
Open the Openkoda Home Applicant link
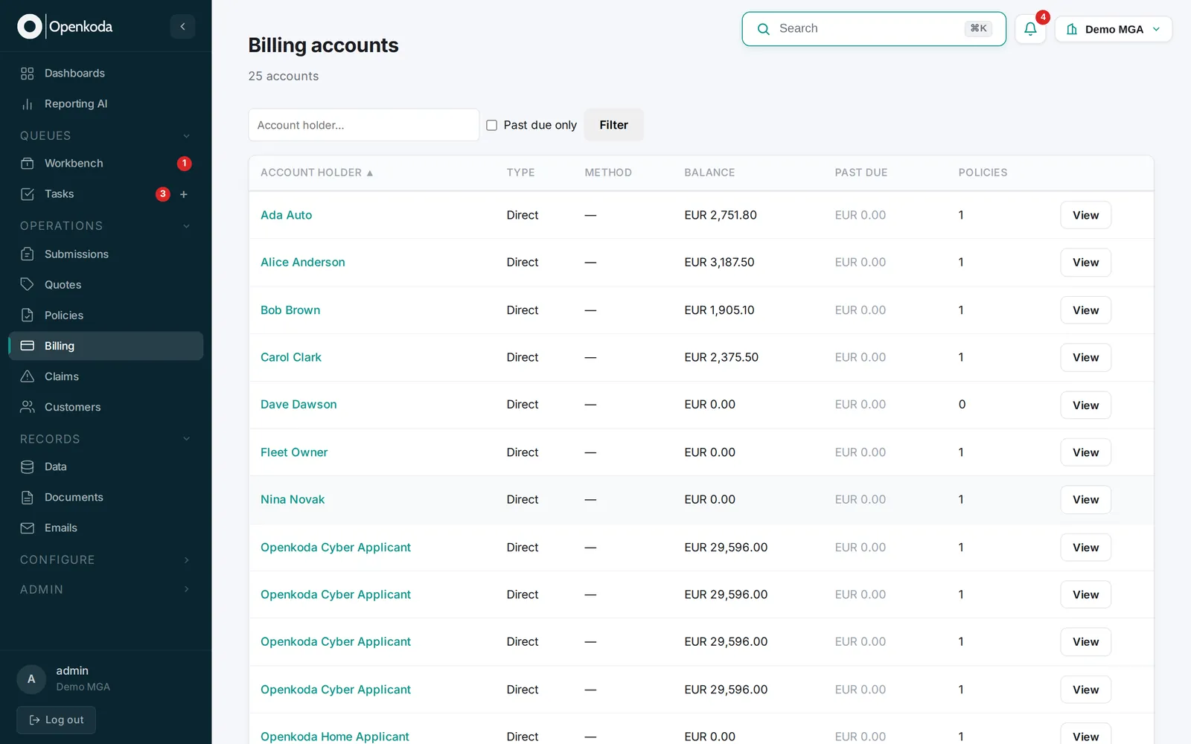(x=335, y=737)
